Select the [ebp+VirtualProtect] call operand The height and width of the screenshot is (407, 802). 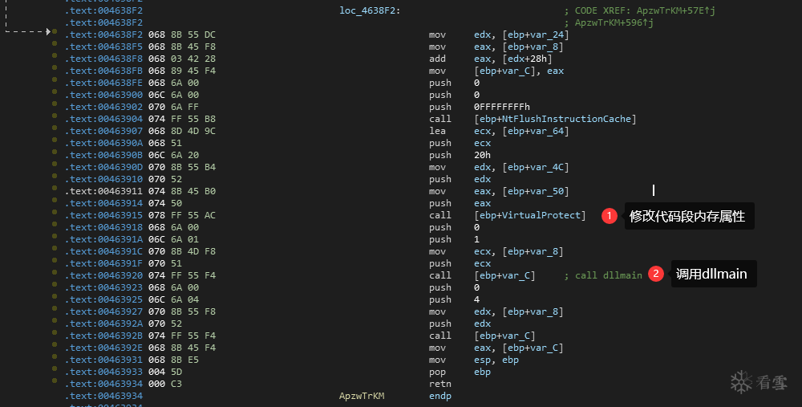(530, 215)
